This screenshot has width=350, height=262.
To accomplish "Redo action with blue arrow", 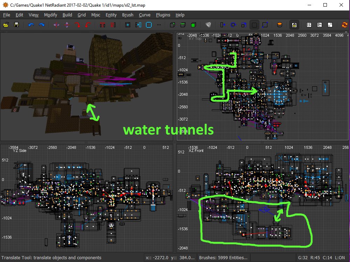I will pos(42,25).
